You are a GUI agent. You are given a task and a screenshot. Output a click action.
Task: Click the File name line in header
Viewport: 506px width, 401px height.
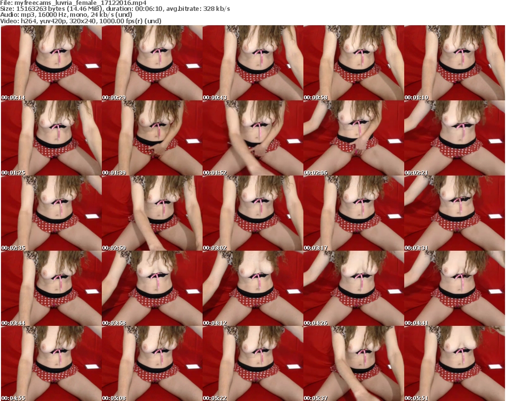(74, 3)
